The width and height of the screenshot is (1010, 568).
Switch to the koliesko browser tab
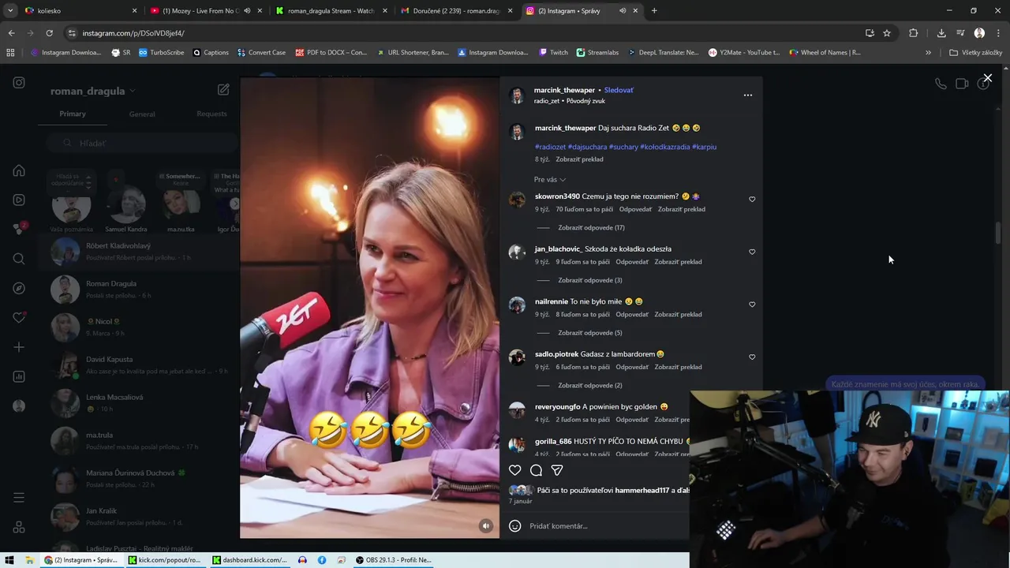(81, 11)
